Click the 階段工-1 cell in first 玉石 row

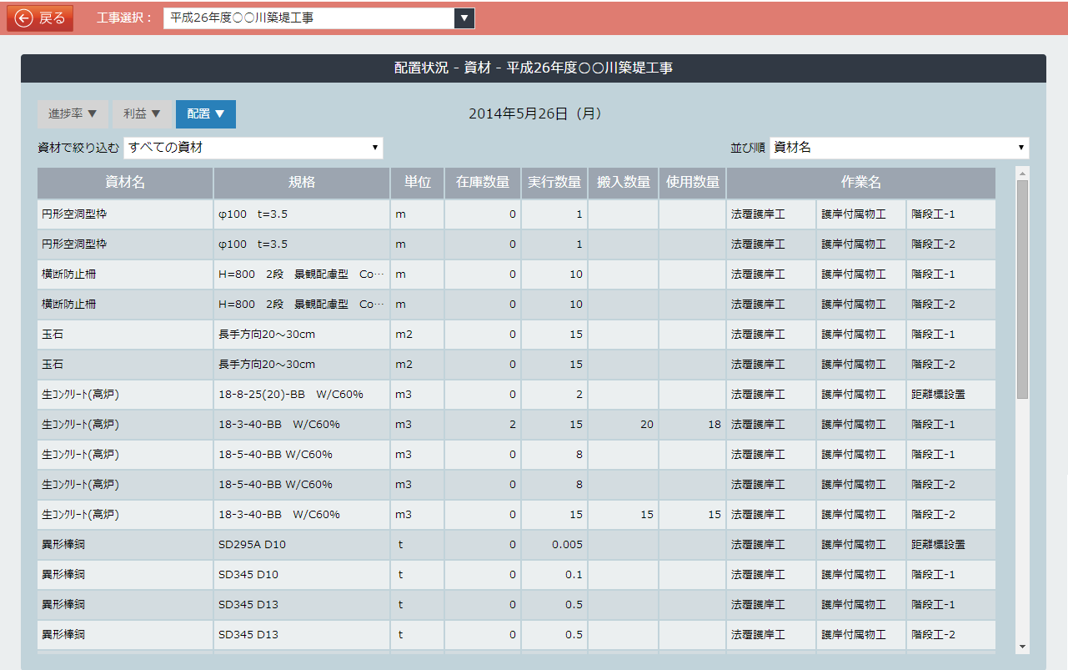coord(933,335)
